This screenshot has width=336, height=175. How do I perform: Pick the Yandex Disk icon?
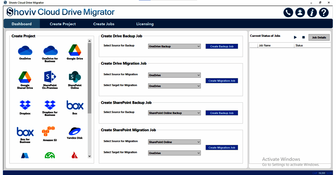[75, 131]
